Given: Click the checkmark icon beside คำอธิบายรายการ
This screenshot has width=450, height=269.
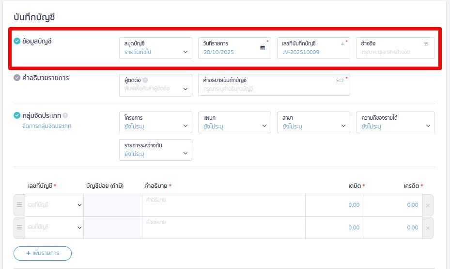Looking at the screenshot, I should (17, 78).
